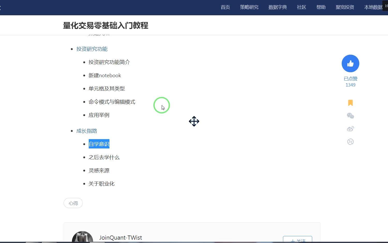Click the 命令模式与编辑模式 list item
Screen dimensions: 388x243
112,102
